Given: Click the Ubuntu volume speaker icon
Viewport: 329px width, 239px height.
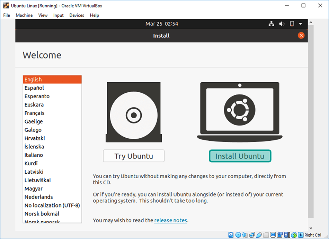Looking at the screenshot, I should point(282,24).
